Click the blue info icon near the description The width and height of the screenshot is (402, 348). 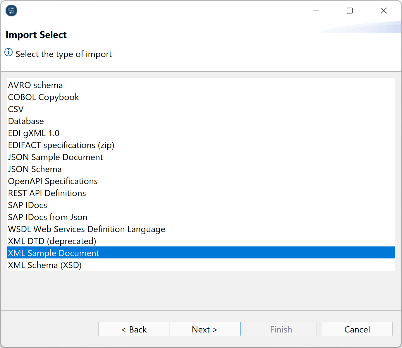pyautogui.click(x=8, y=52)
